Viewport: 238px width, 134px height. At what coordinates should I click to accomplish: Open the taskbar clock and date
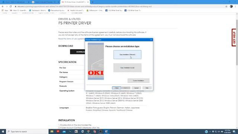pyautogui.click(x=227, y=131)
